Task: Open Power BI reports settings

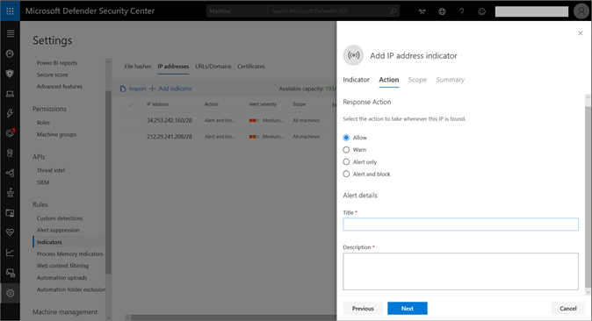Action: tap(57, 63)
